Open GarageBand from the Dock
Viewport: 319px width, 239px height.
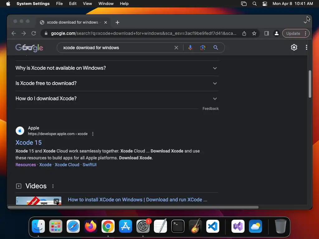tap(195, 226)
